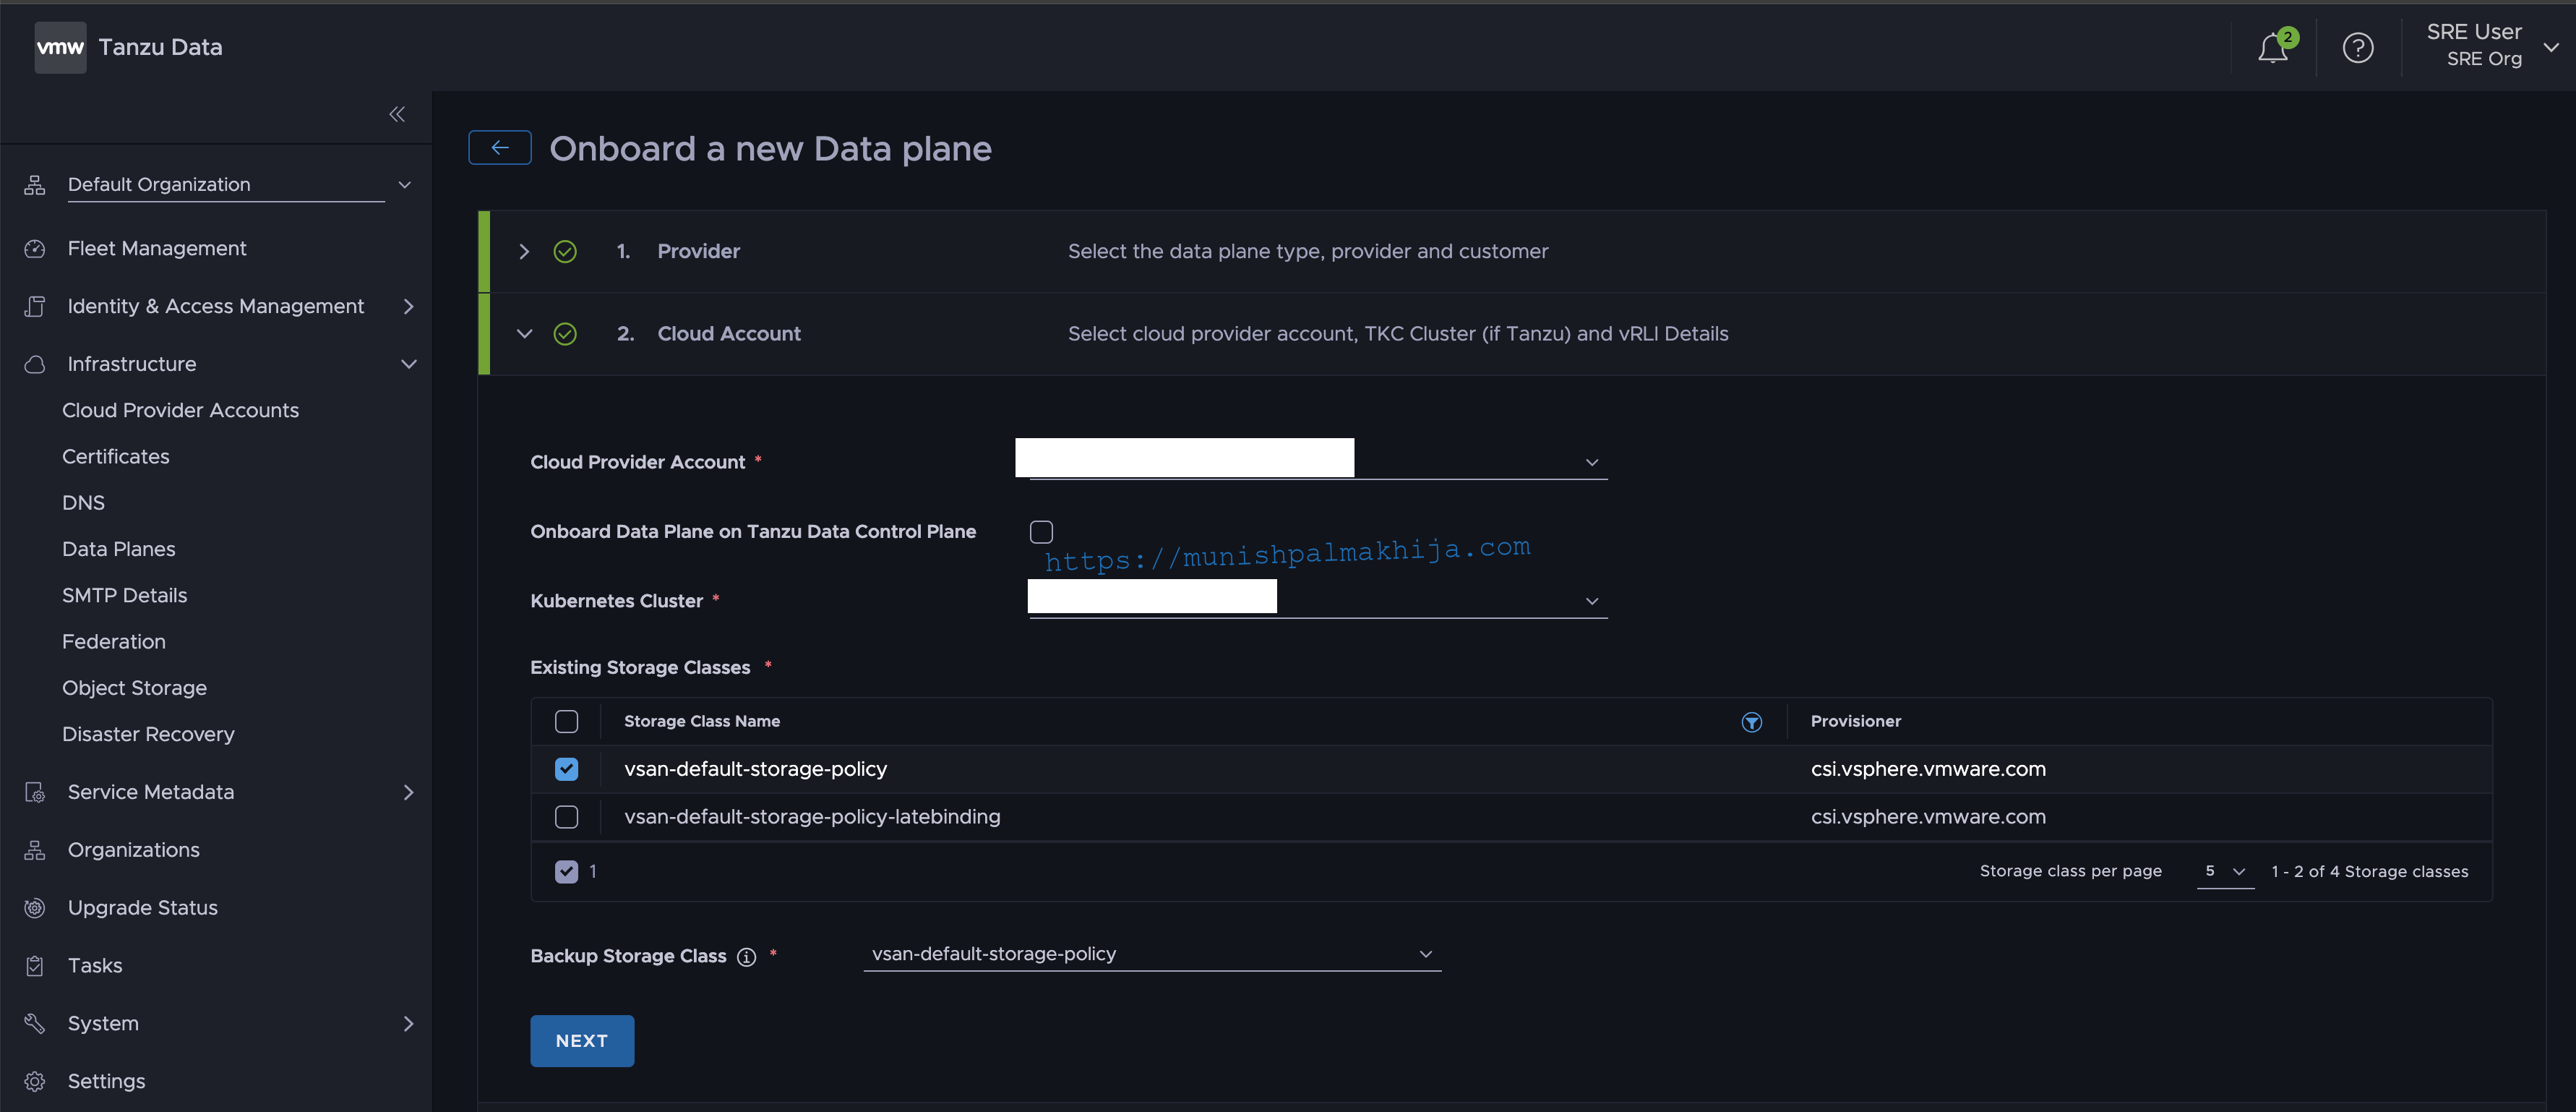Open Tasks in sidebar

coord(95,966)
